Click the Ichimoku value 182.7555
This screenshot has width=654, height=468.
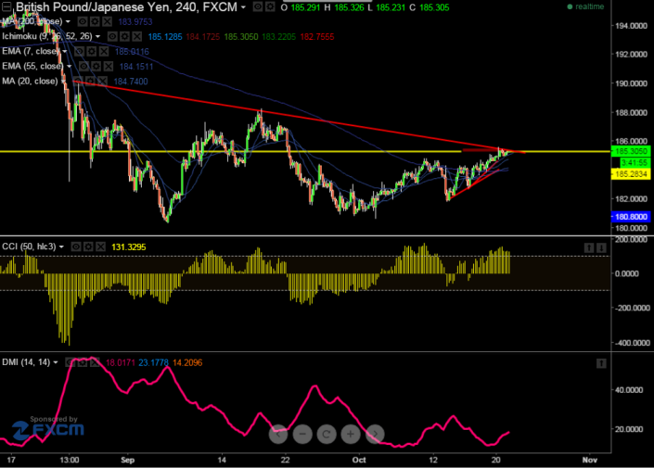pos(317,37)
